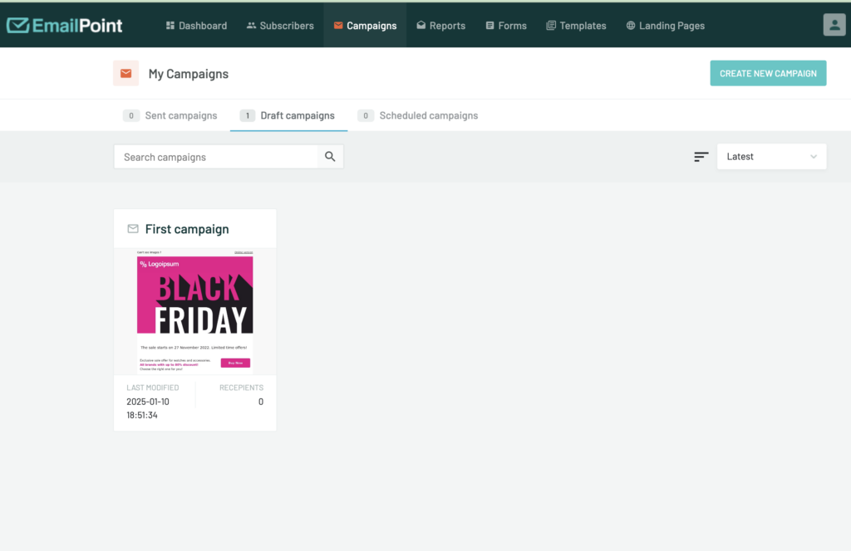Click the orange My Campaigns envelope icon
Viewport: 851px width, 551px height.
click(x=125, y=74)
